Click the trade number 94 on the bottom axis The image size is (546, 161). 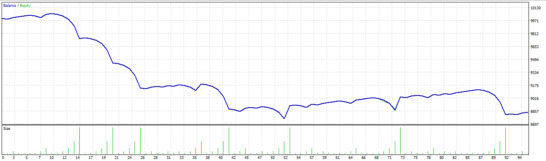[x=520, y=157]
